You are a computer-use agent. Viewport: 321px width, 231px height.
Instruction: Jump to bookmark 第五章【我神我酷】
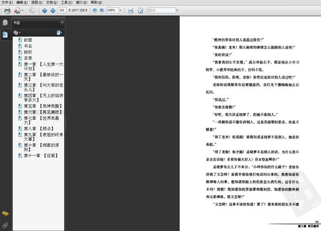tap(42, 106)
